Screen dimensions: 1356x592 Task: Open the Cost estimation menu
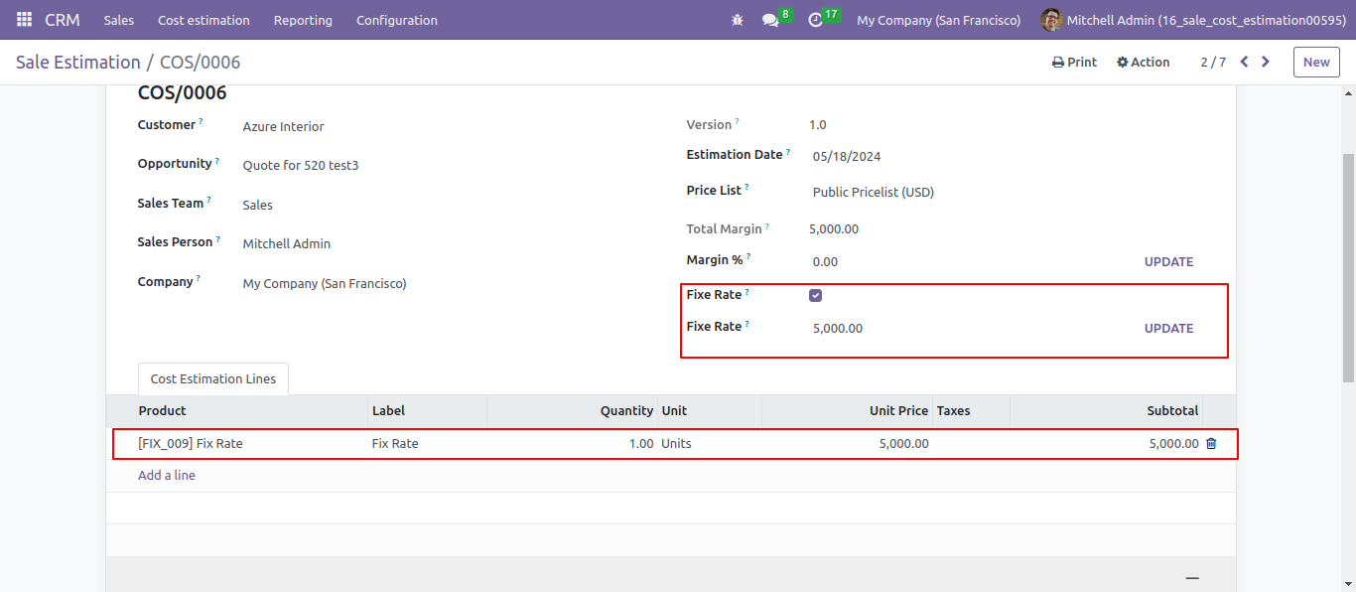(203, 20)
